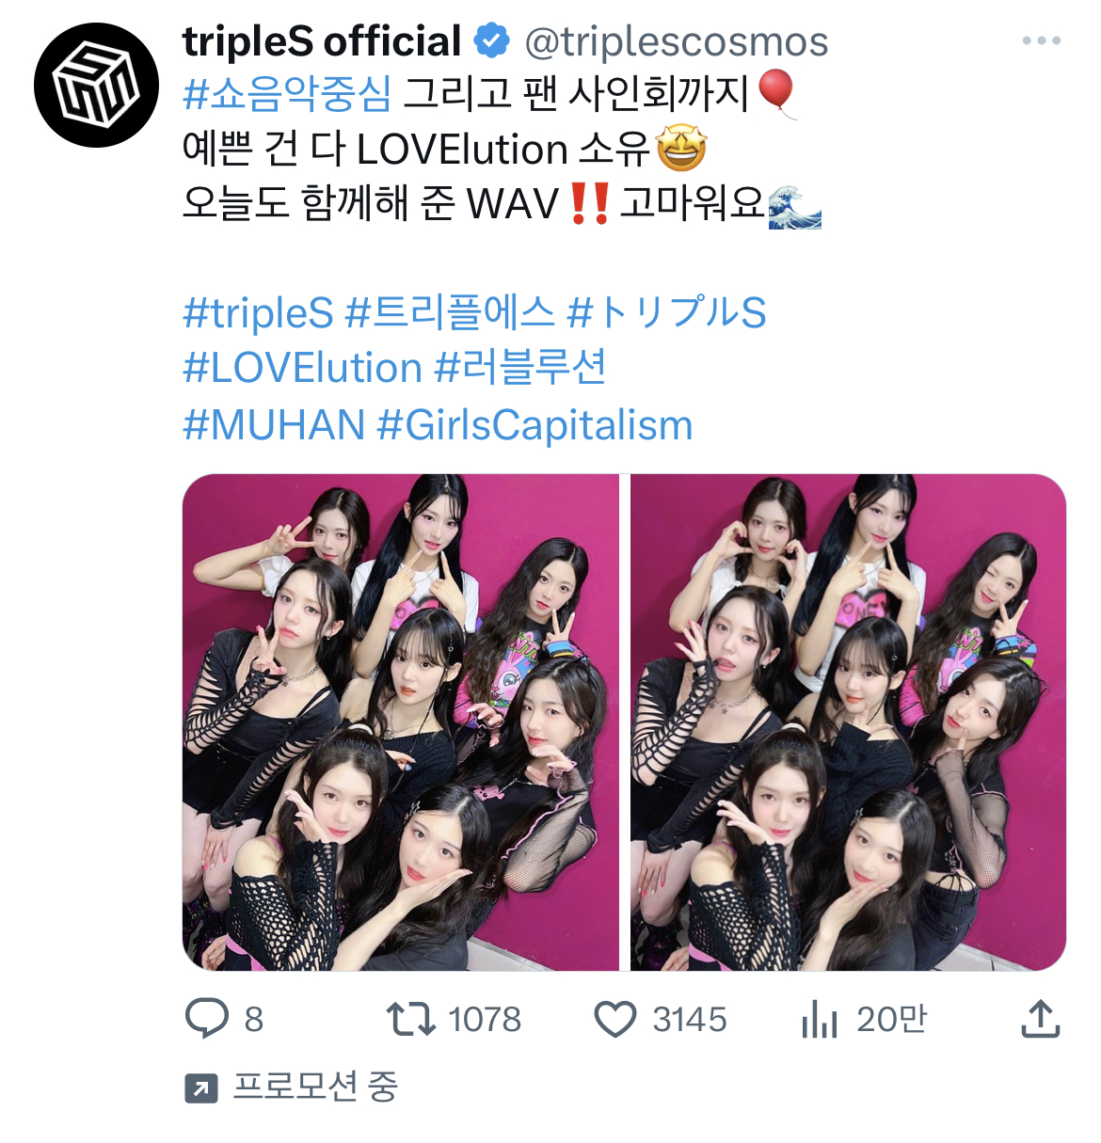Open the left group photo
This screenshot has height=1143, width=1101.
[x=401, y=722]
